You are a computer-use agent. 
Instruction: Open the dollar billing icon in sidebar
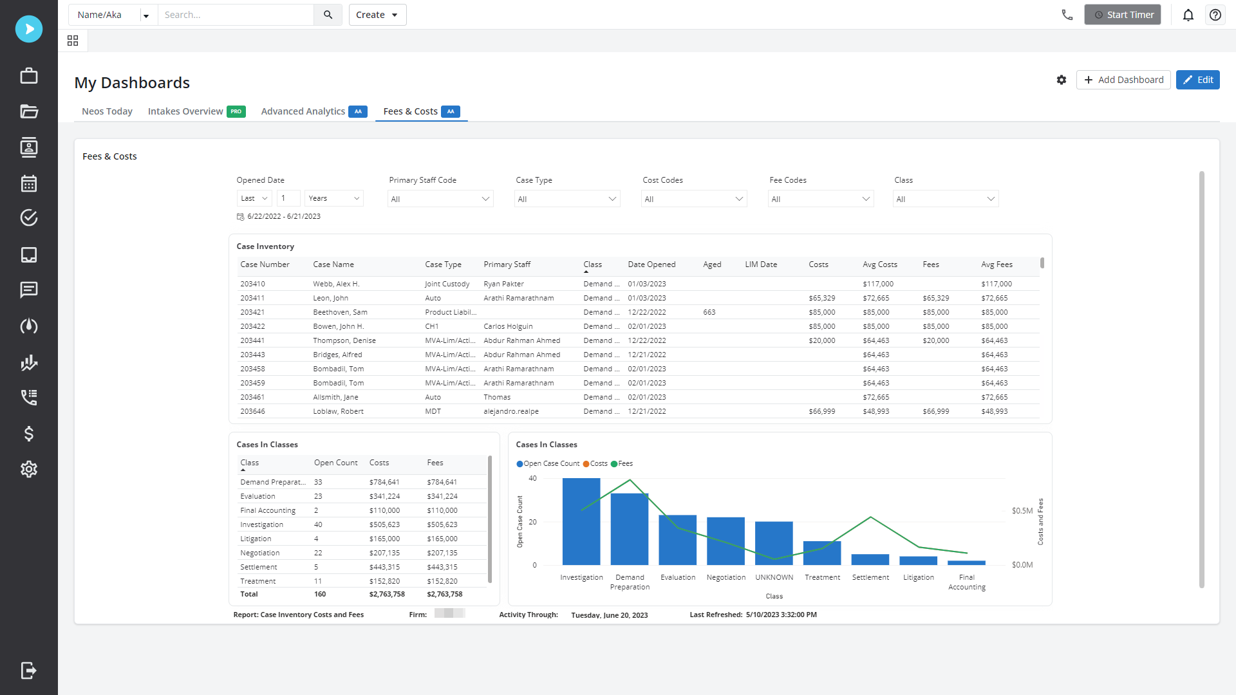pyautogui.click(x=29, y=434)
